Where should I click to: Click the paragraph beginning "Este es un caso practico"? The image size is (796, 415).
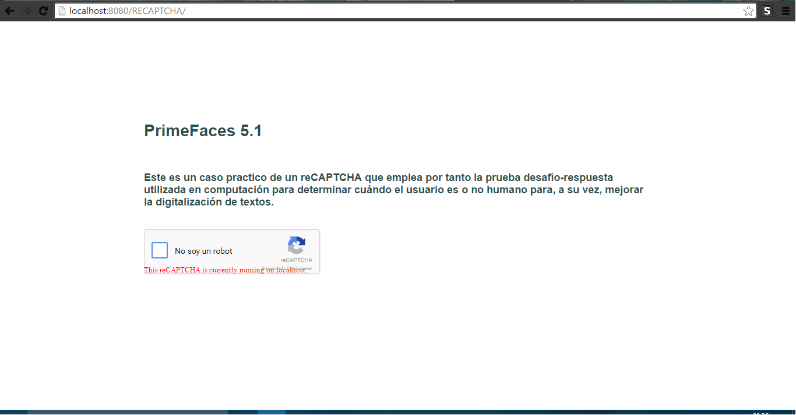tap(394, 190)
